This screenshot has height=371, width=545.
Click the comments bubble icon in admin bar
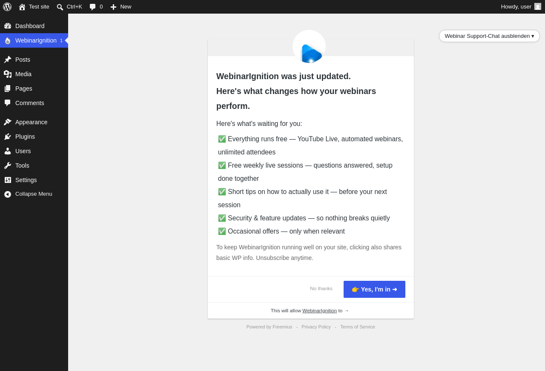pos(93,7)
